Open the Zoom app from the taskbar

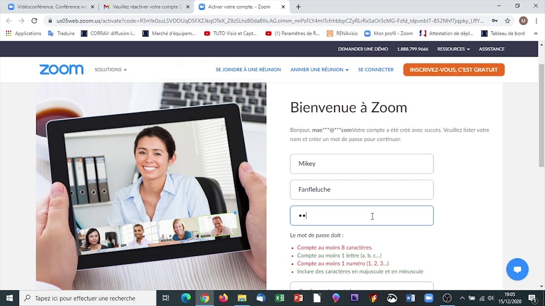point(429,298)
